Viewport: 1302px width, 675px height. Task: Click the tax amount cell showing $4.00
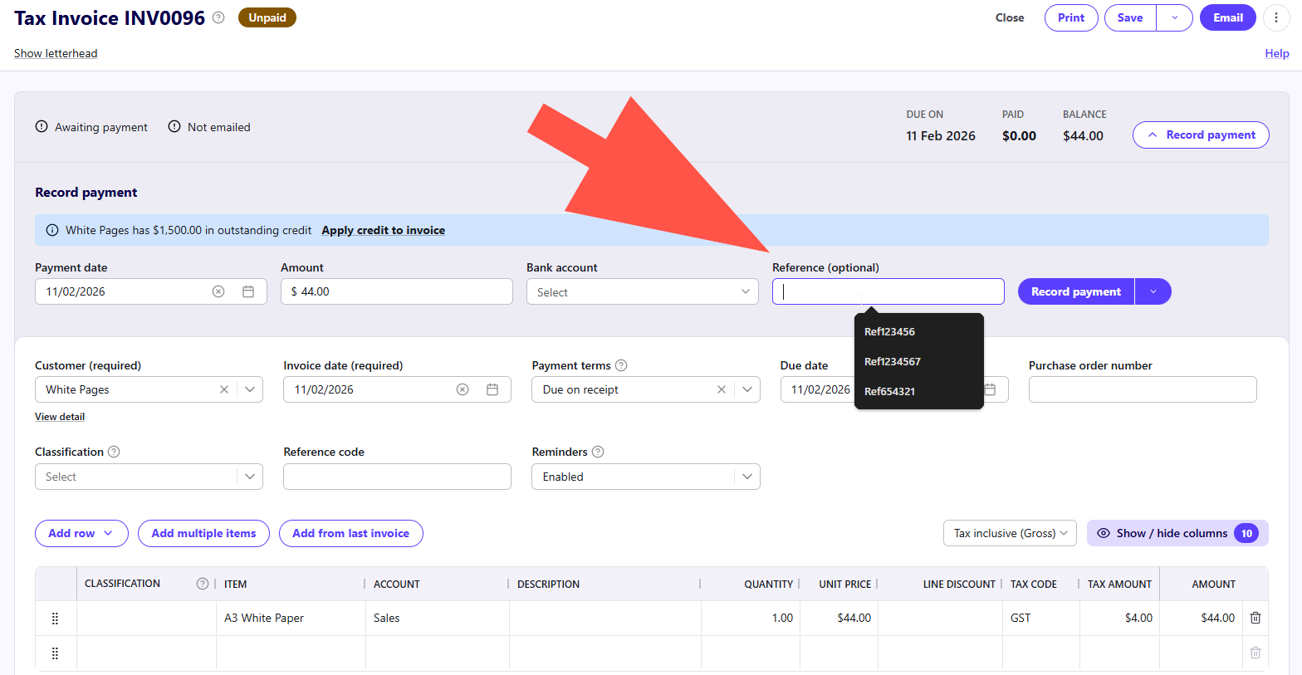click(x=1119, y=618)
